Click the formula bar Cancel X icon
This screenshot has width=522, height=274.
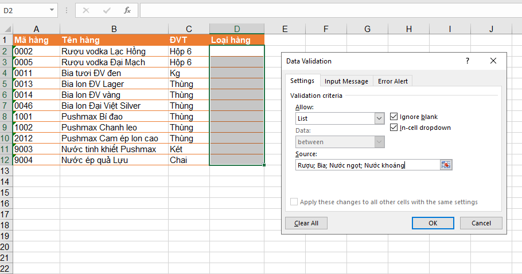click(86, 10)
